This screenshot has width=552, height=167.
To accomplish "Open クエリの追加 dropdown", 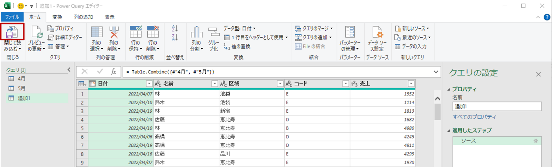I will pyautogui.click(x=313, y=37).
